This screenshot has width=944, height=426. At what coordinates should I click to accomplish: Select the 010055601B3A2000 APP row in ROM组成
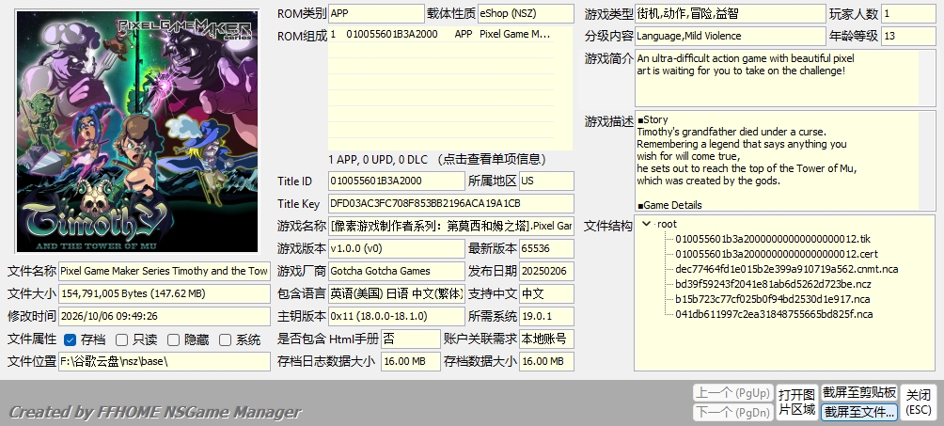(441, 35)
